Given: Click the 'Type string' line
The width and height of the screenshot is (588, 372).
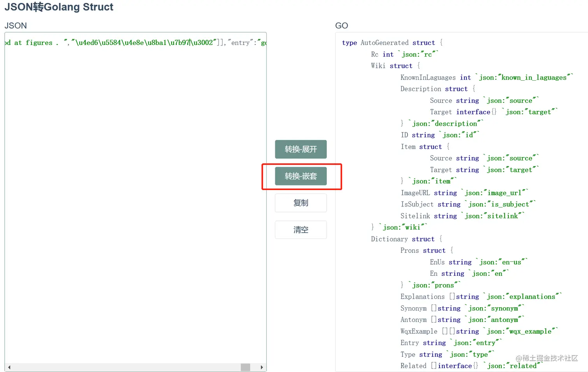Looking at the screenshot, I should (448, 355).
